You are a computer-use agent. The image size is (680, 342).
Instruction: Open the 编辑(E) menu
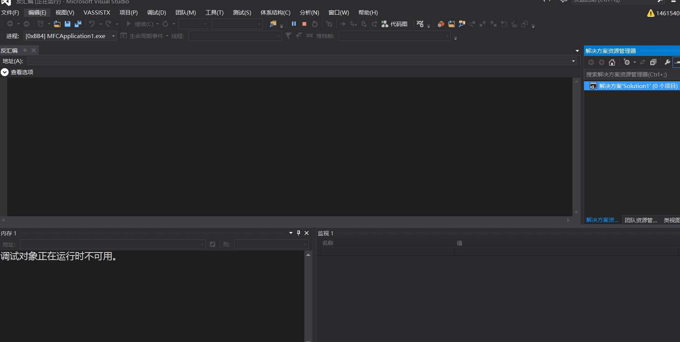(37, 13)
